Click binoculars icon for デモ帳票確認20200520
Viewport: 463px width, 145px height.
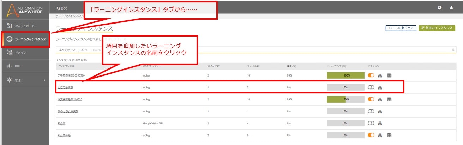(x=380, y=75)
